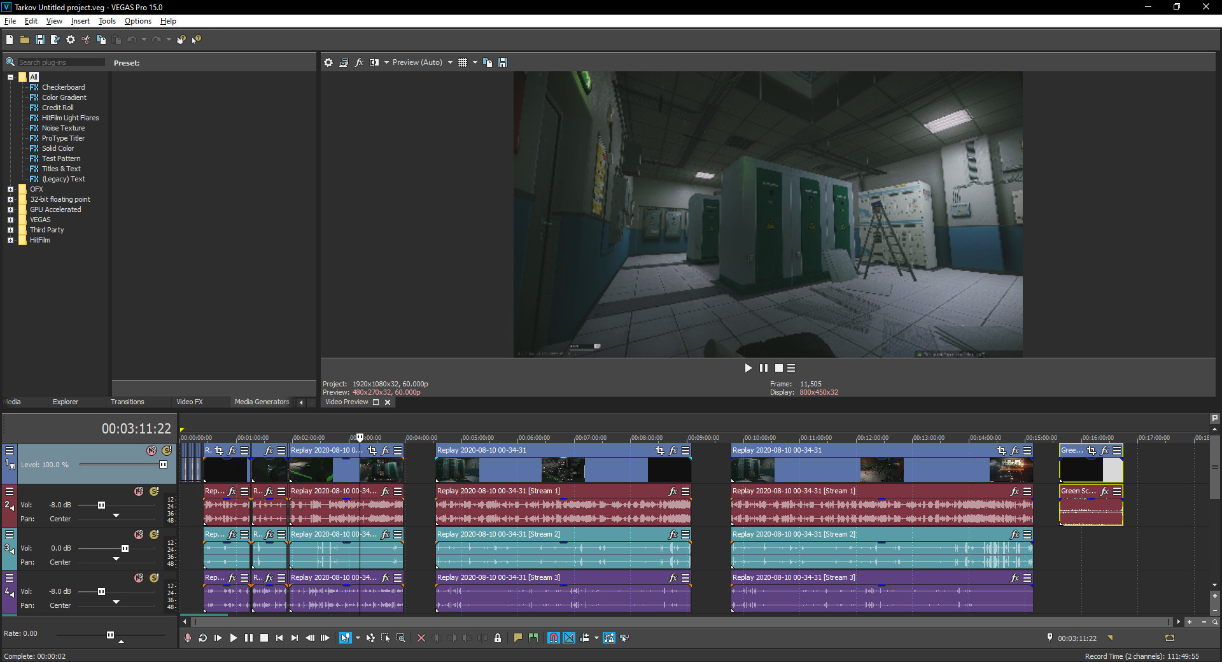The width and height of the screenshot is (1222, 662).
Task: Toggle Enable Snapping magnet icon
Action: pos(554,638)
